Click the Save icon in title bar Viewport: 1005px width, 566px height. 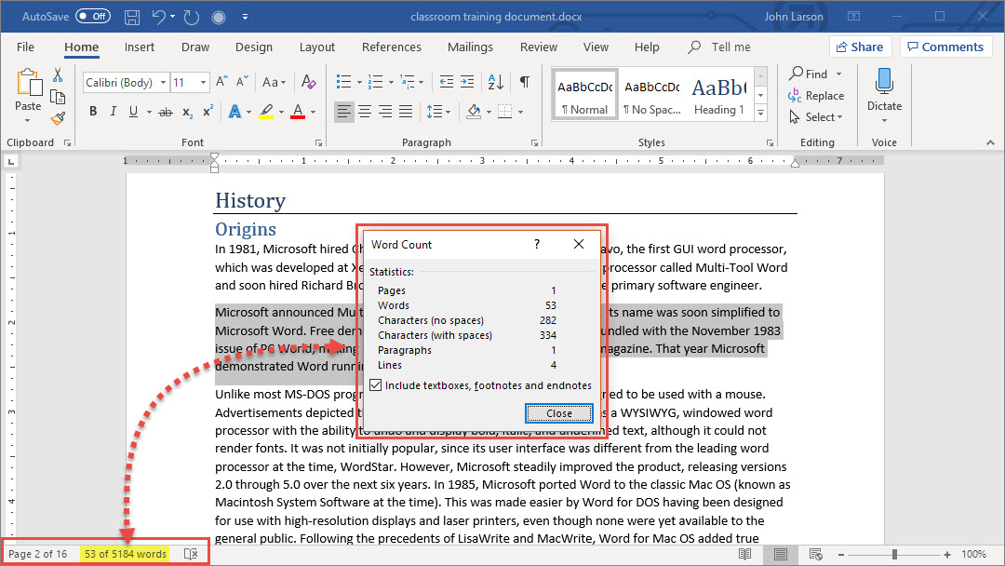132,17
